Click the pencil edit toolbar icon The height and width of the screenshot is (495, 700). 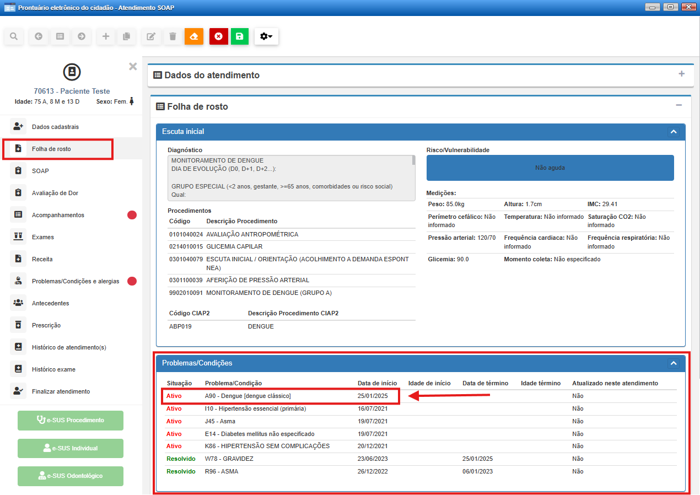tap(150, 36)
